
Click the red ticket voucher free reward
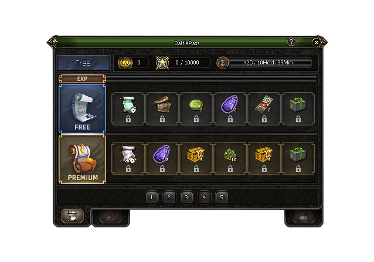[264, 108]
